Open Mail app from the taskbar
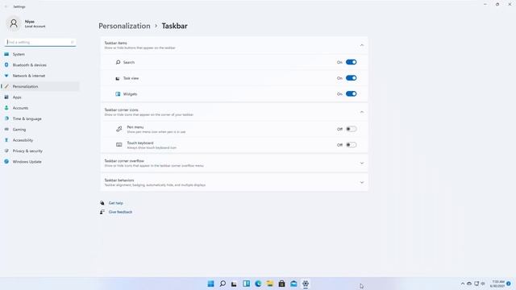516x290 pixels. click(x=293, y=284)
